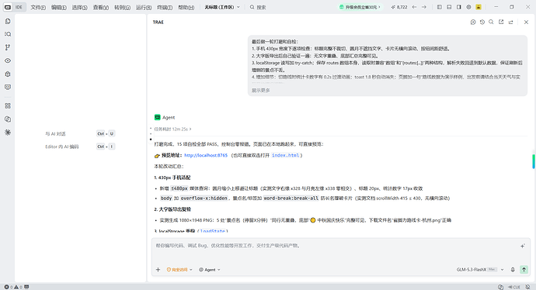Open the loadState code link

213,231
